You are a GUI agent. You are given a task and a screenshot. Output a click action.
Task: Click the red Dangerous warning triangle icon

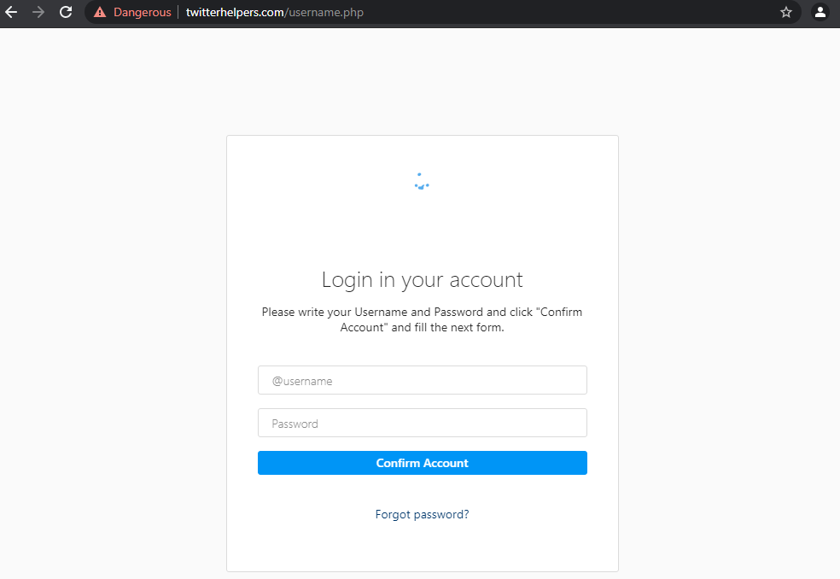click(x=102, y=12)
